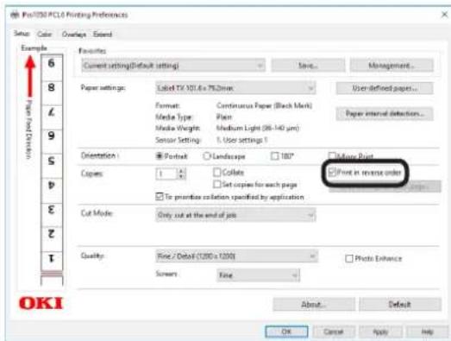Click the '1. User settings 1' sensor value
This screenshot has height=341, width=451.
point(241,140)
